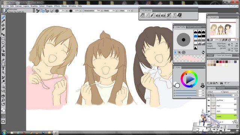Image resolution: width=240 pixels, height=135 pixels.
Task: Open the Default composite method dropdown
Action: pyautogui.click(x=215, y=92)
